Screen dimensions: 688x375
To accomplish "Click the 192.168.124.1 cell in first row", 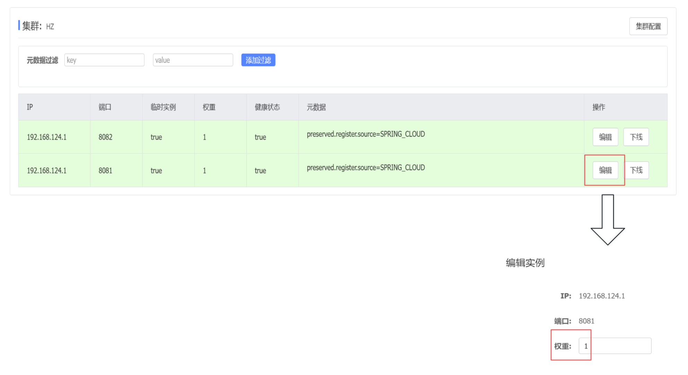I will click(47, 137).
